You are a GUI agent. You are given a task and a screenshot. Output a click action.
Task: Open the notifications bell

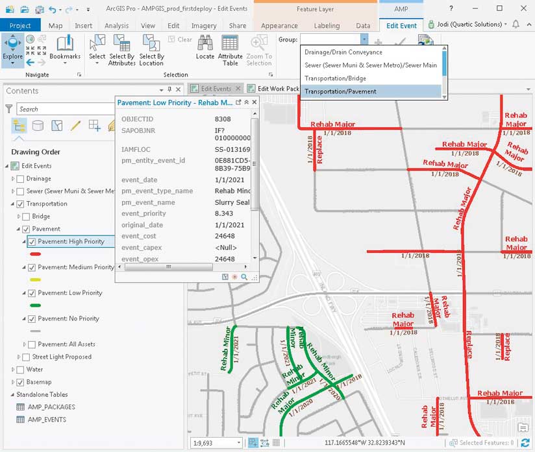[516, 25]
